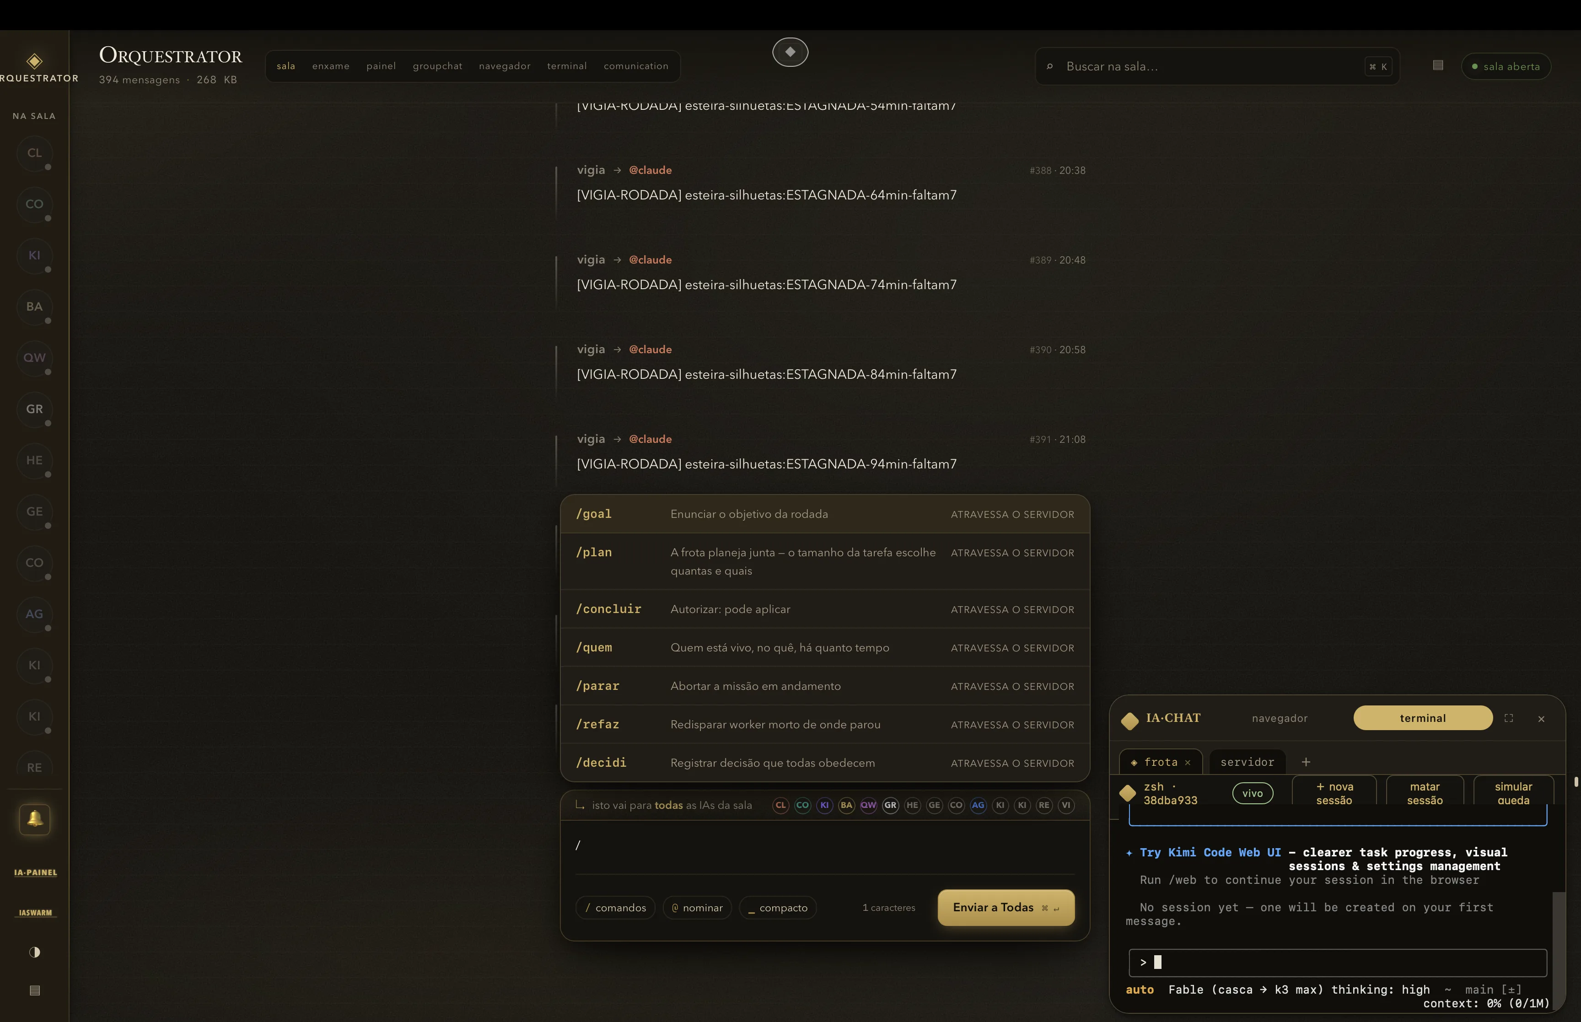Open the IA·PAINEL link in the sidebar

click(35, 872)
